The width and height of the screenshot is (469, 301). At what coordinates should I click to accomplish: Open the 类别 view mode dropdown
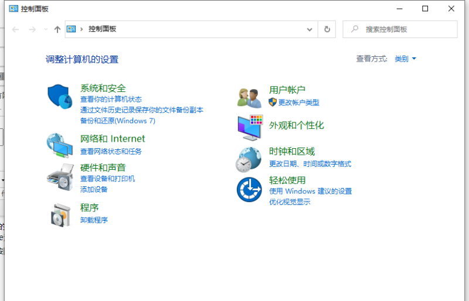[x=405, y=59]
